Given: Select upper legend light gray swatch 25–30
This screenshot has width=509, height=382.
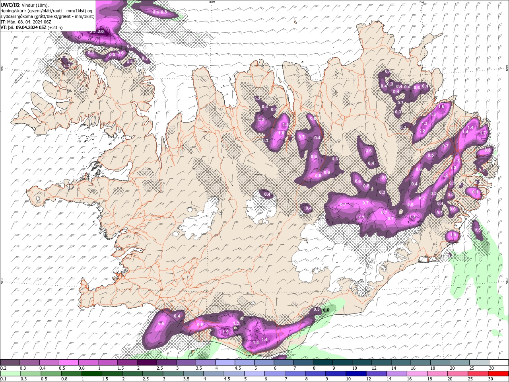Looking at the screenshot, I should click(479, 363).
